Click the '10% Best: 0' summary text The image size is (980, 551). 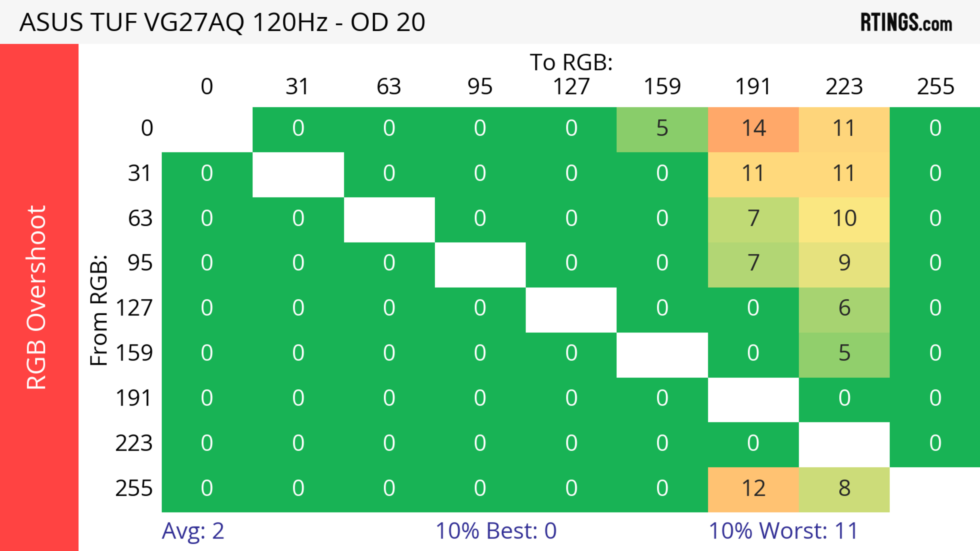click(496, 531)
